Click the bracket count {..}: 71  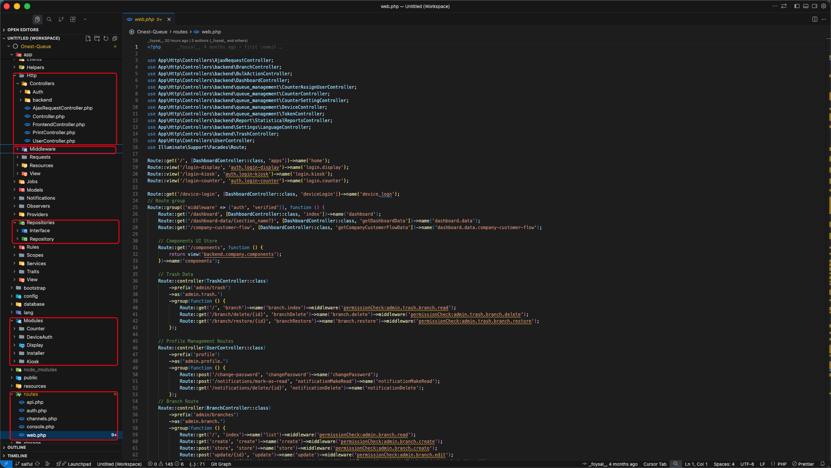(x=197, y=464)
